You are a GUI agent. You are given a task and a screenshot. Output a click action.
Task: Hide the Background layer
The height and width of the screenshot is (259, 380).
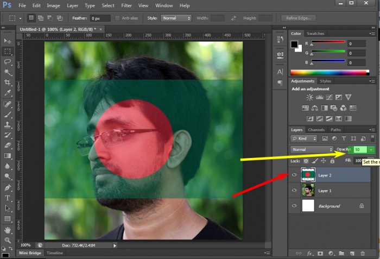[295, 206]
